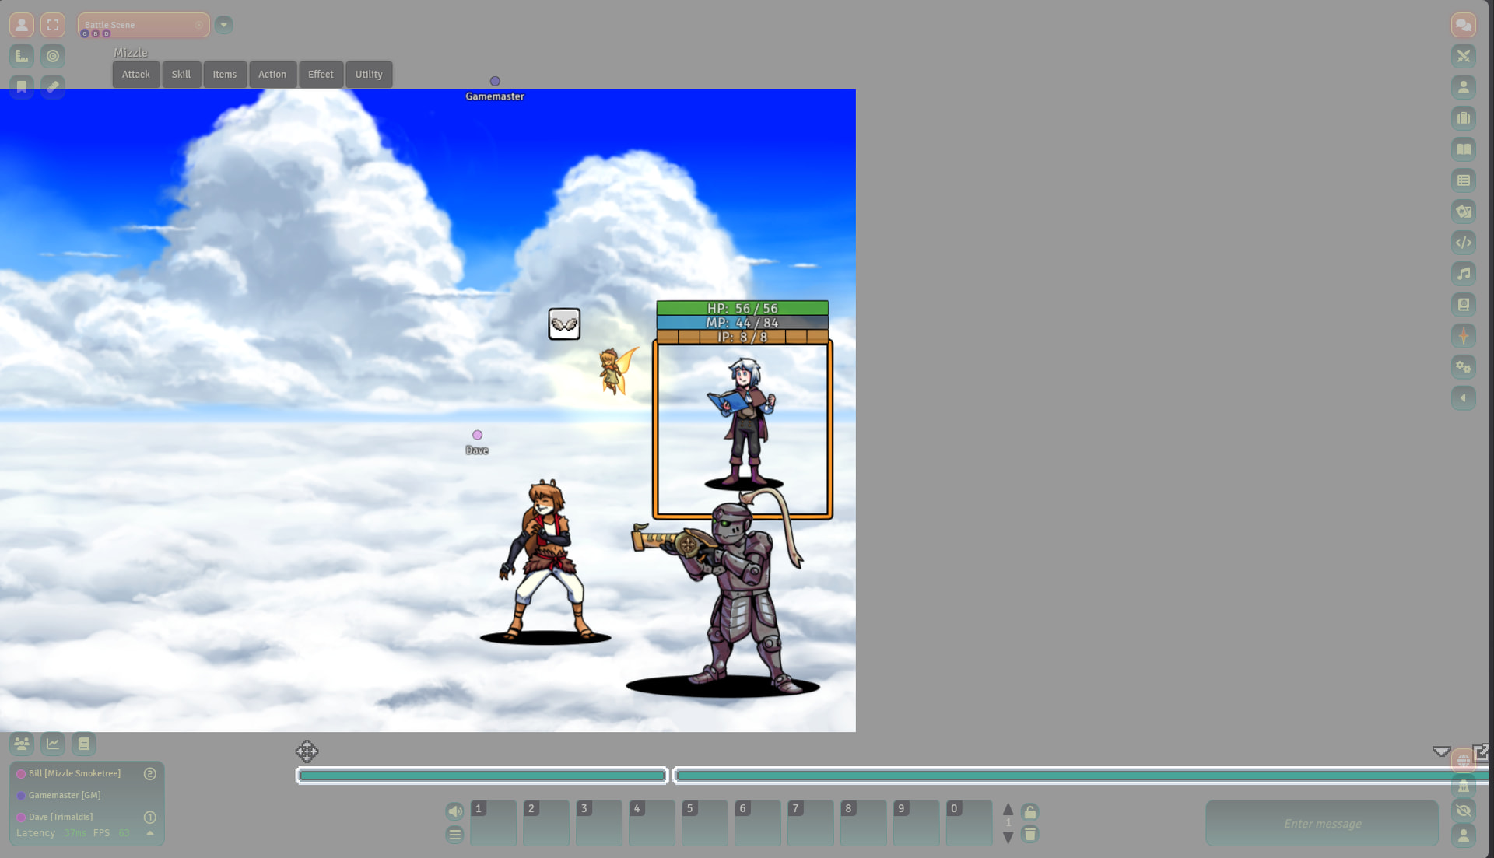Click the wings status icon on the canvas

pos(564,324)
